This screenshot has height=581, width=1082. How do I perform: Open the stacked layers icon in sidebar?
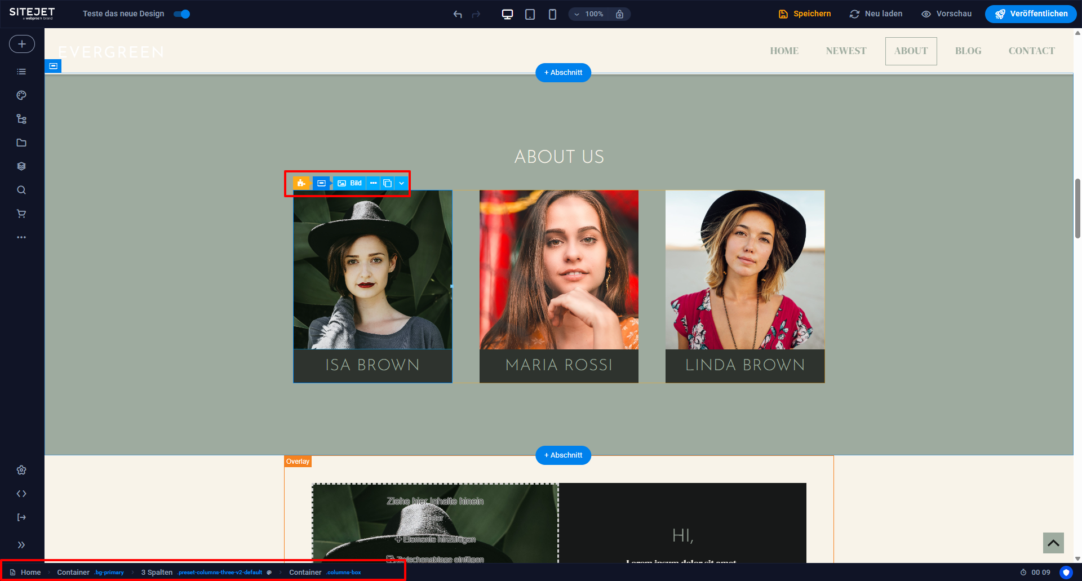(x=21, y=166)
